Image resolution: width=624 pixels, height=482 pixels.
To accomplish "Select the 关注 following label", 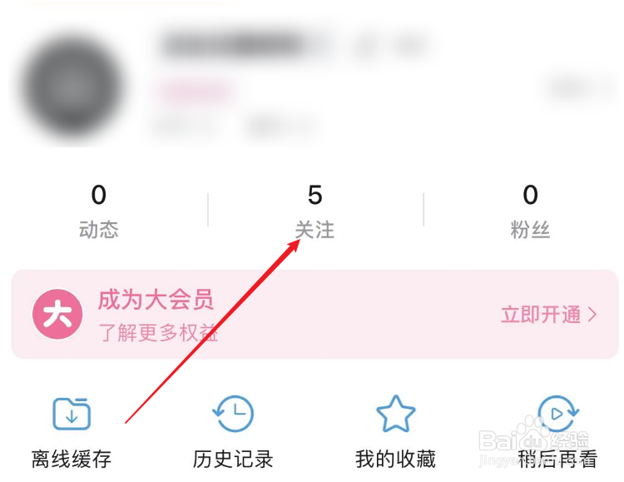I will 314,230.
